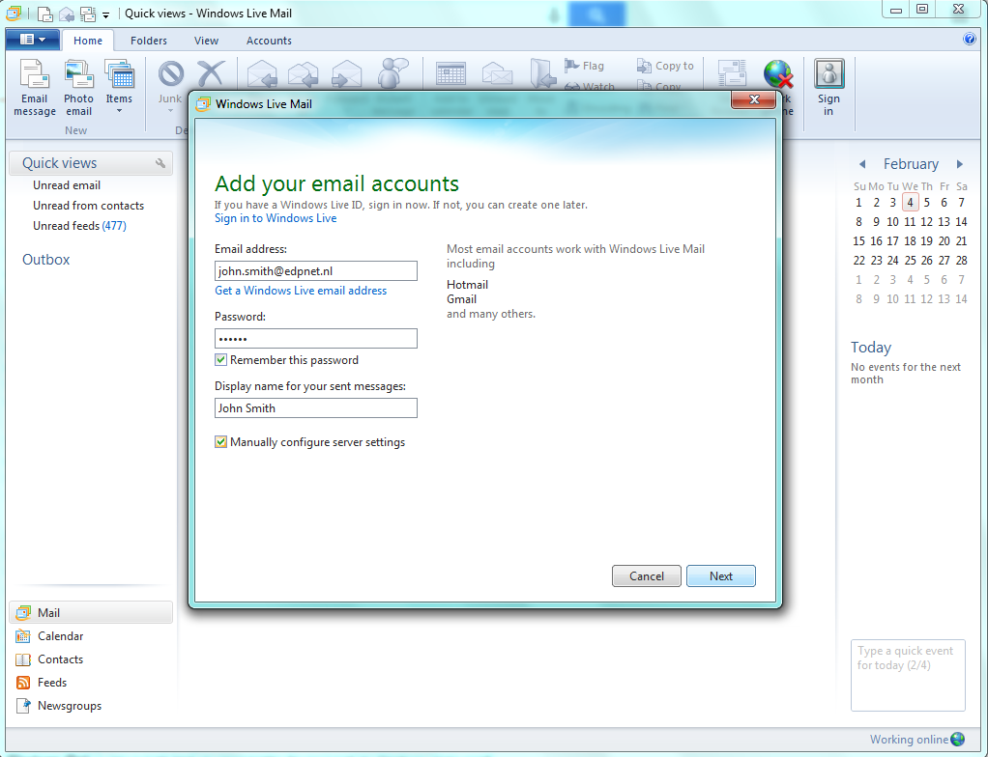Click the Email address input field
Viewport: 988px width, 757px height.
(x=316, y=271)
